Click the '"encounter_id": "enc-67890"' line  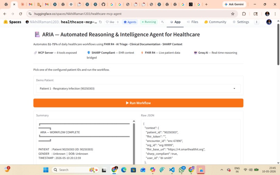coord(164,141)
